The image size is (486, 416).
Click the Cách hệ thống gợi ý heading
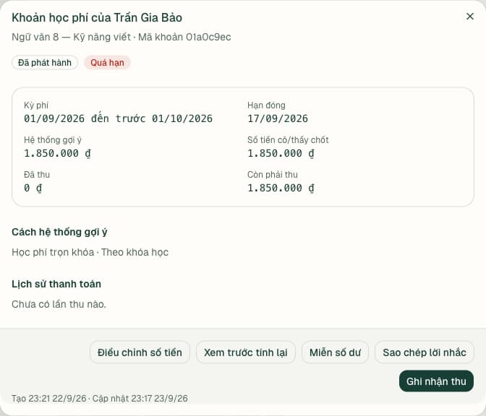(x=59, y=232)
